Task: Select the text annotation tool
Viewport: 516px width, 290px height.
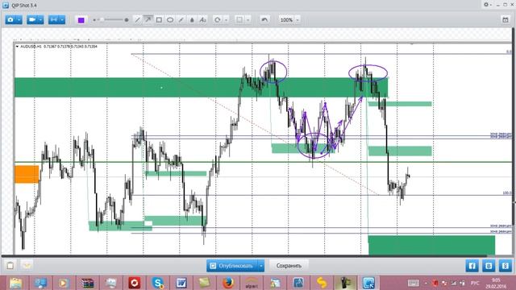Action: (202, 20)
